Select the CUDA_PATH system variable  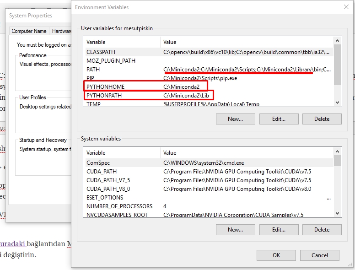click(x=102, y=172)
